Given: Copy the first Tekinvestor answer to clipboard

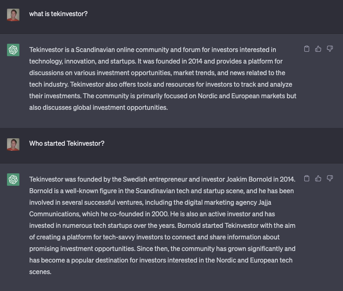Looking at the screenshot, I should pos(307,49).
